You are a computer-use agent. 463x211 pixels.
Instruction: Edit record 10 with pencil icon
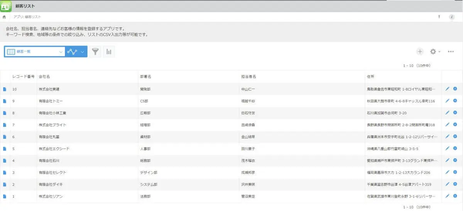pos(447,89)
